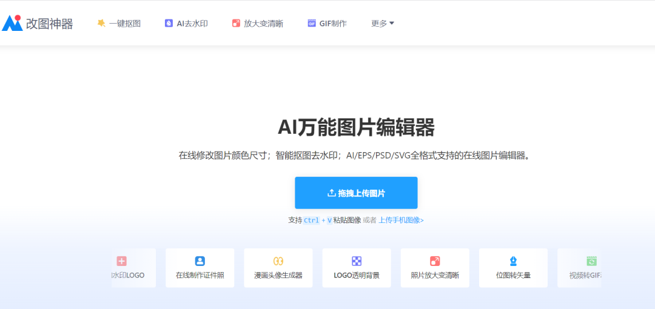Click the 改图神器 brand name text
Image resolution: width=655 pixels, height=309 pixels.
49,24
